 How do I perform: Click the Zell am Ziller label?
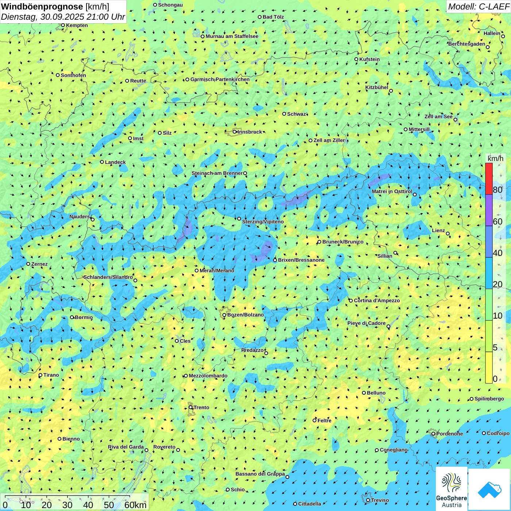click(329, 140)
